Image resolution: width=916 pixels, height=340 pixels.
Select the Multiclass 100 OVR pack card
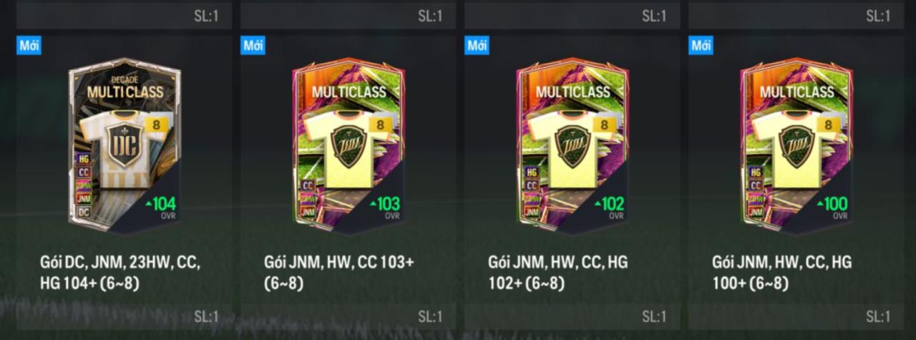[x=796, y=147]
